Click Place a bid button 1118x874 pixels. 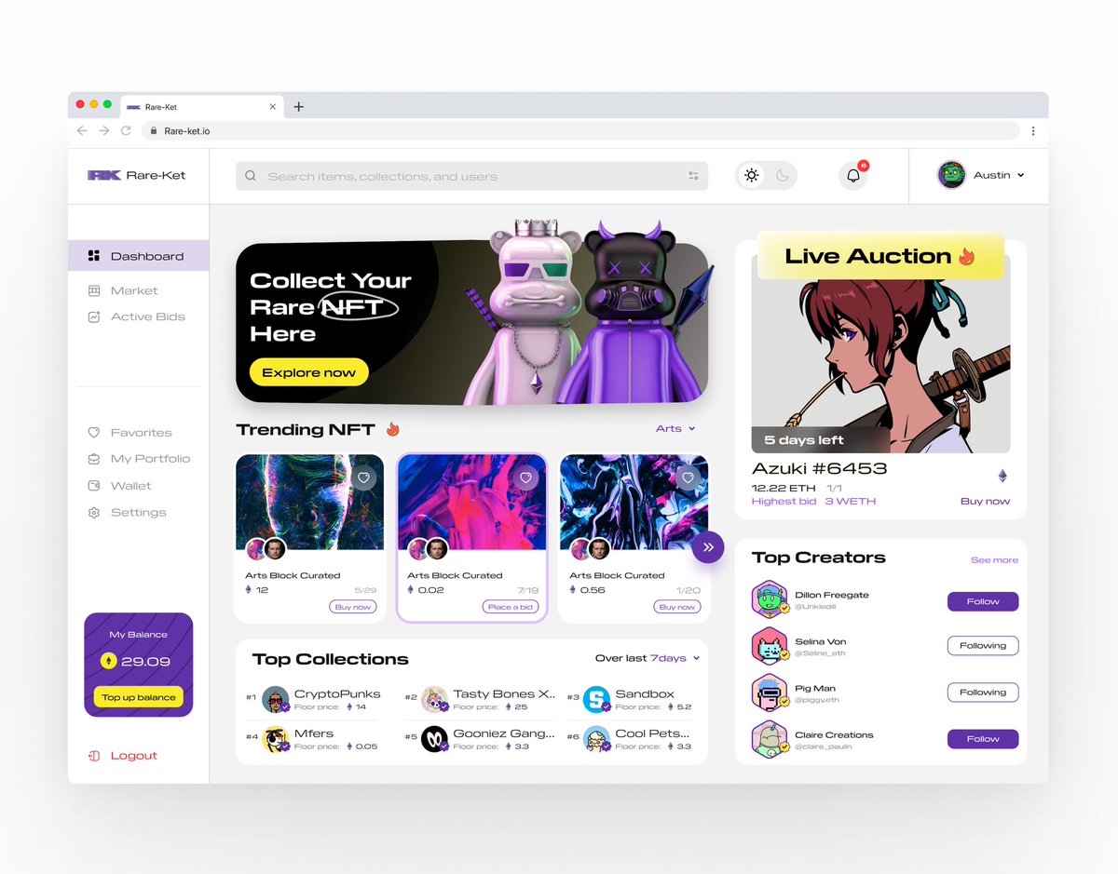point(511,607)
